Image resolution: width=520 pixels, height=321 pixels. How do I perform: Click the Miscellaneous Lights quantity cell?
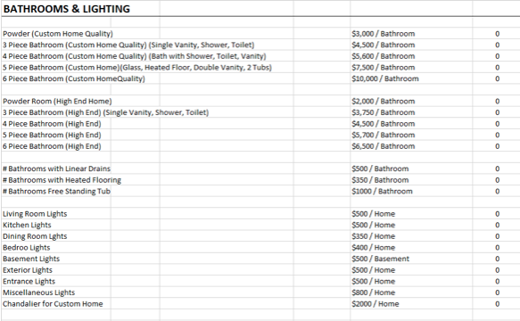[497, 292]
